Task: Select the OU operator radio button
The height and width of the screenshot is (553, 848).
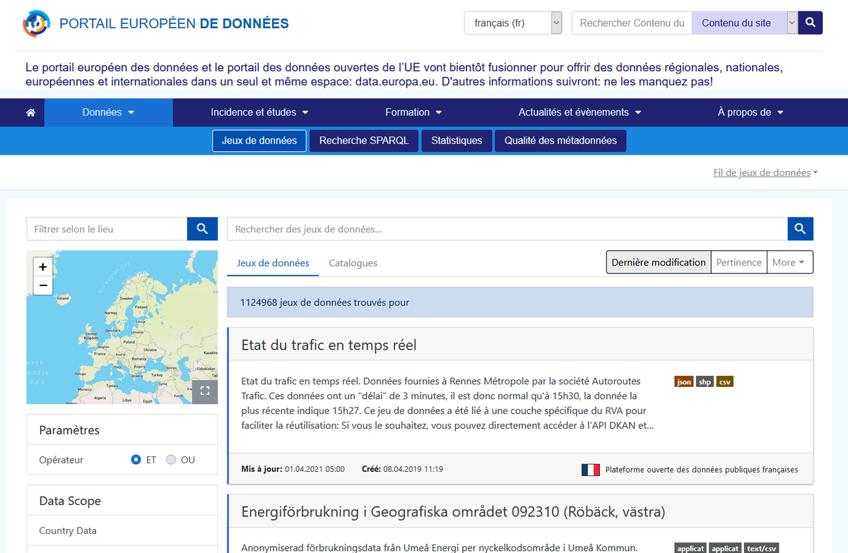Action: pyautogui.click(x=171, y=460)
